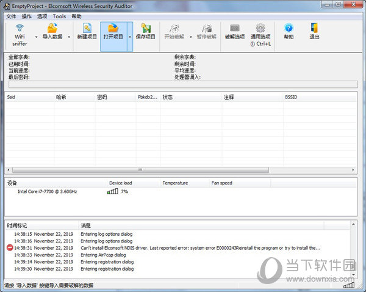Select the NDIS driver error message
The height and width of the screenshot is (292, 366).
[201, 248]
